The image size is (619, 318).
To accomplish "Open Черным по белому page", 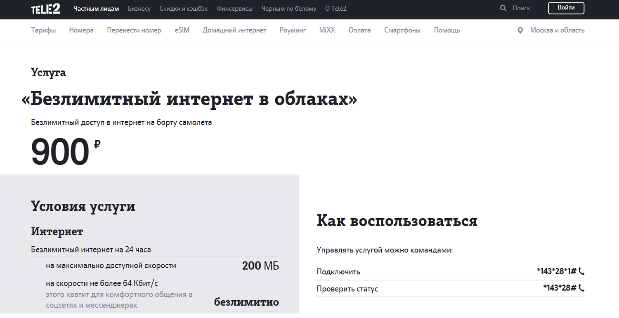I will pos(289,9).
